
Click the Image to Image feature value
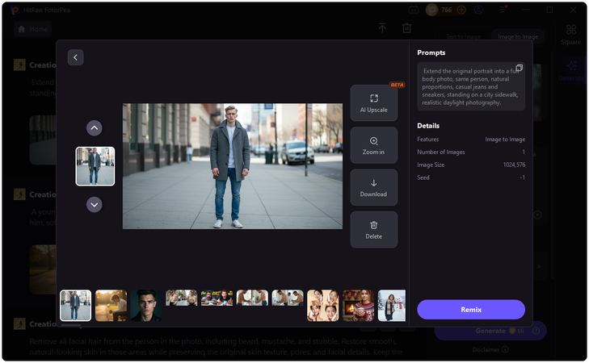click(505, 139)
